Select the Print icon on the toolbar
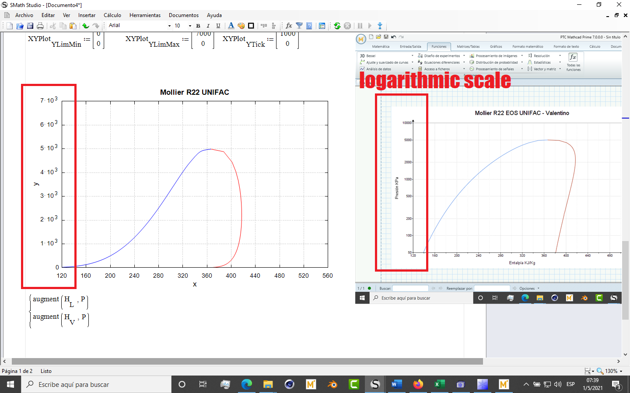The image size is (630, 393). click(x=40, y=26)
